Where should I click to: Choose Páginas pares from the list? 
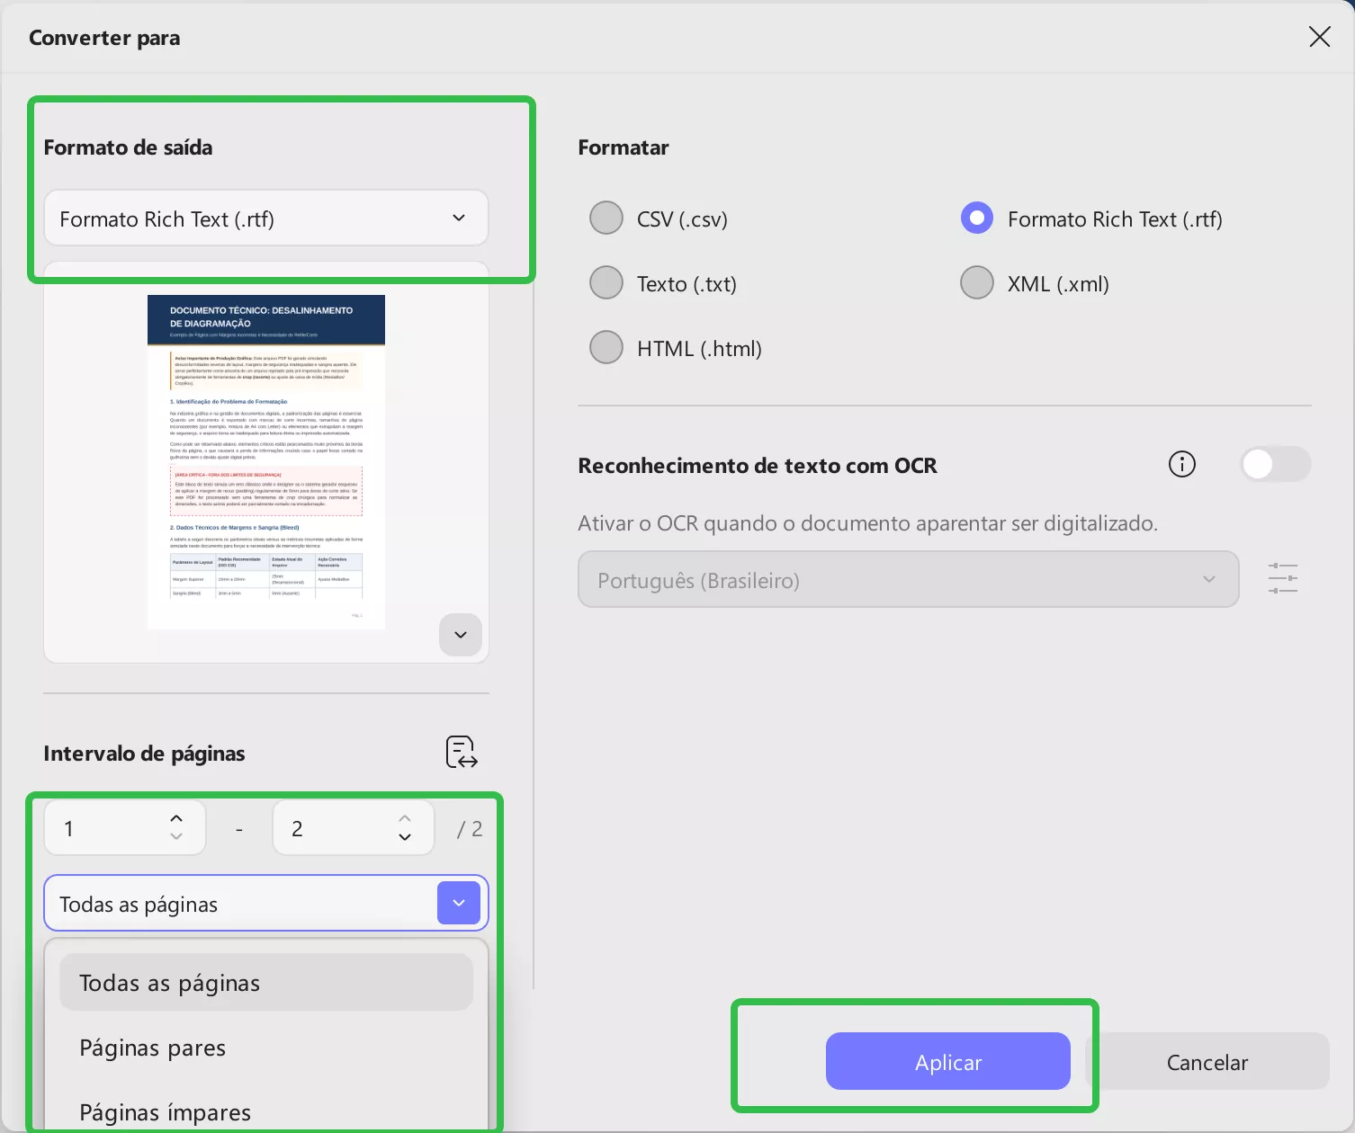point(266,1048)
